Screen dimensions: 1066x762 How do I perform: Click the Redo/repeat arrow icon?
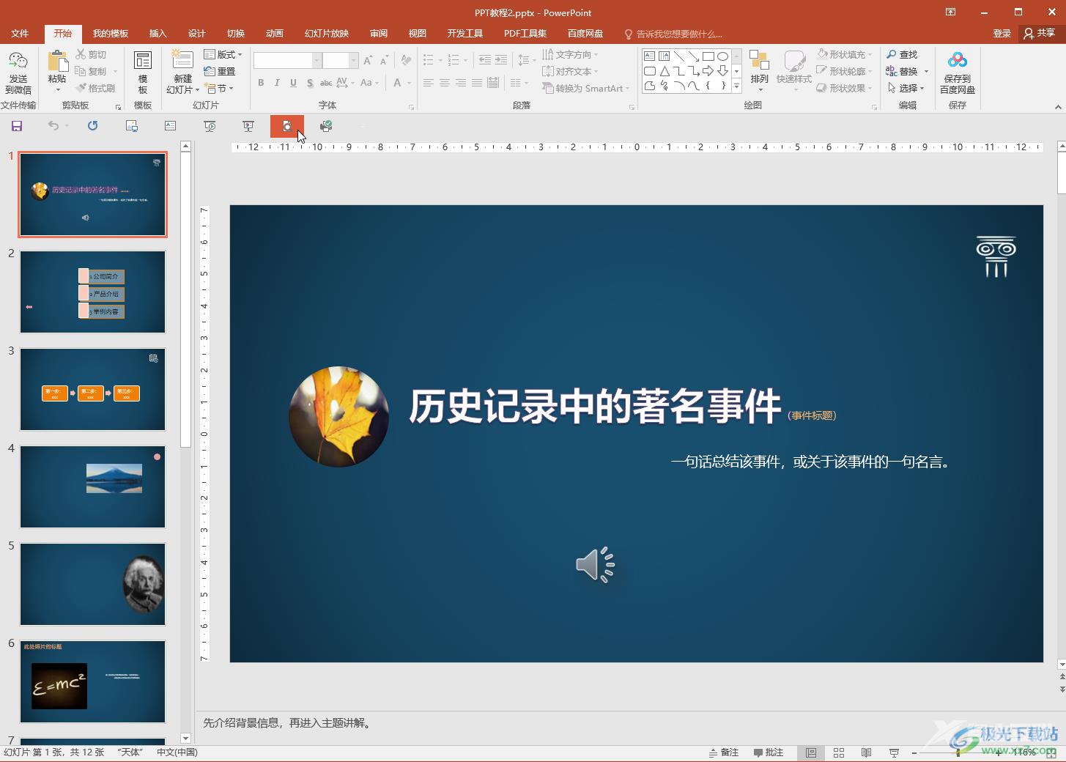[92, 126]
